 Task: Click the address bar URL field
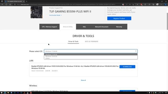[66, 4]
